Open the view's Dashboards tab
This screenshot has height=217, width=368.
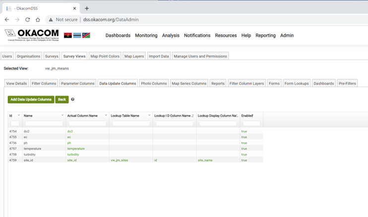pyautogui.click(x=324, y=83)
